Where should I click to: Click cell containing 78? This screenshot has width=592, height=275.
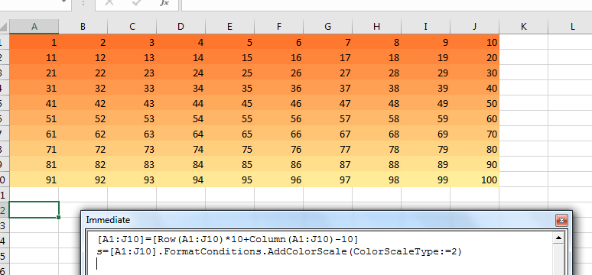(377, 150)
